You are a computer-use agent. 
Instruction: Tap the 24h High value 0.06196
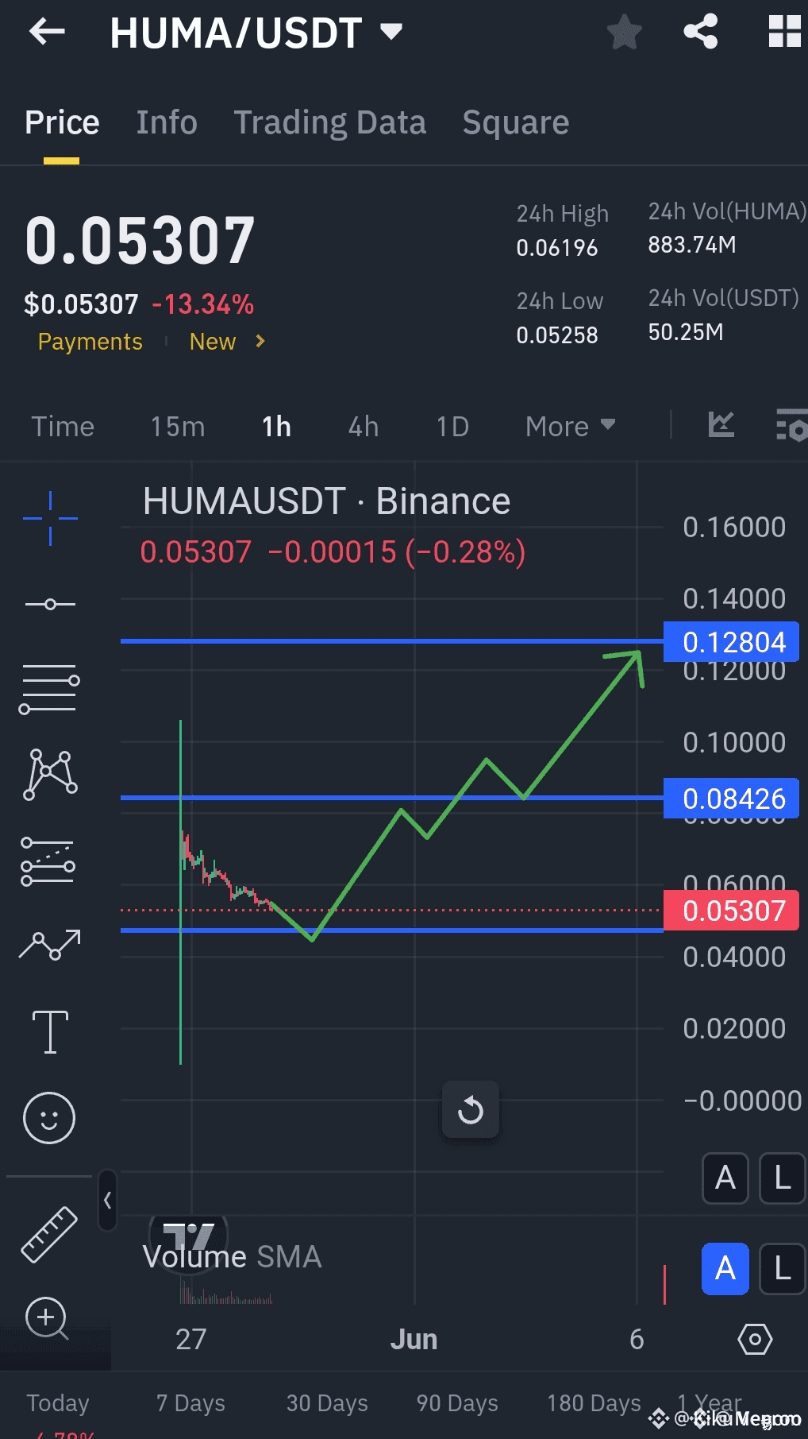557,248
